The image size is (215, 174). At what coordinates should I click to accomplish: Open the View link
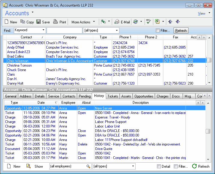[x=201, y=13]
